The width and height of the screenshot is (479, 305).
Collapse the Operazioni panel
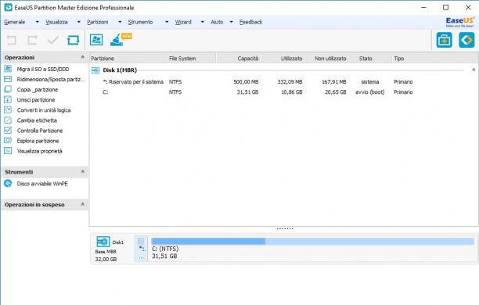[82, 57]
